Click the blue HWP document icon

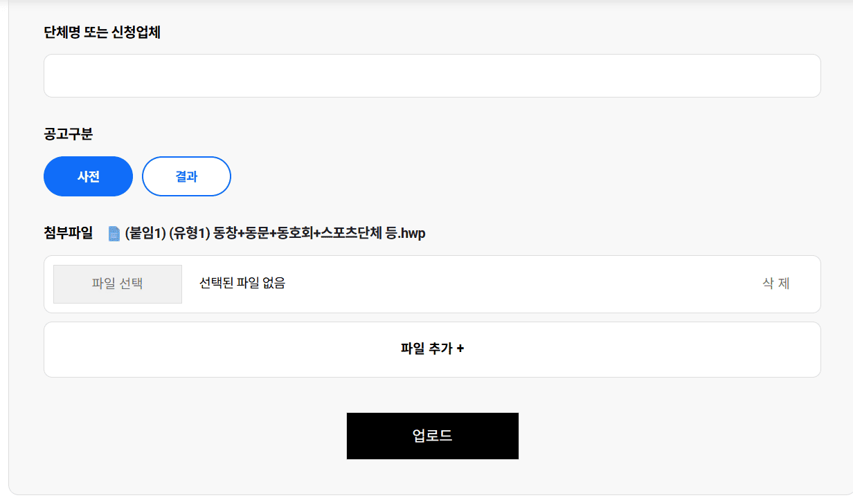(x=114, y=234)
